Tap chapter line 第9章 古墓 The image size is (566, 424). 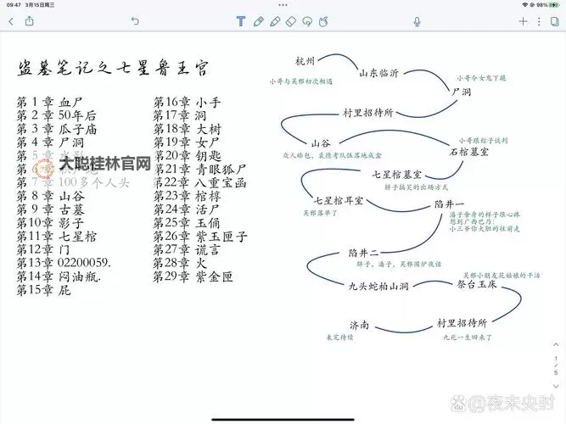click(51, 209)
